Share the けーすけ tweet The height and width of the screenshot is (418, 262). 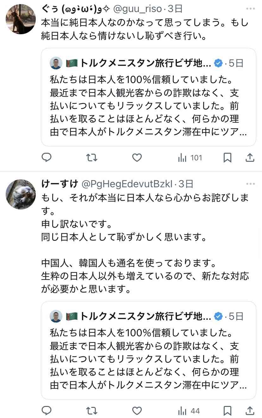(250, 411)
